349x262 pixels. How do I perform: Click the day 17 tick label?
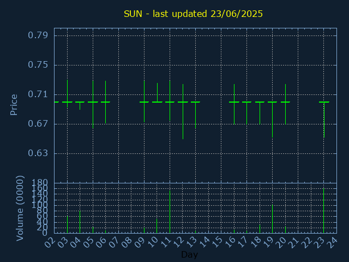click(243, 242)
